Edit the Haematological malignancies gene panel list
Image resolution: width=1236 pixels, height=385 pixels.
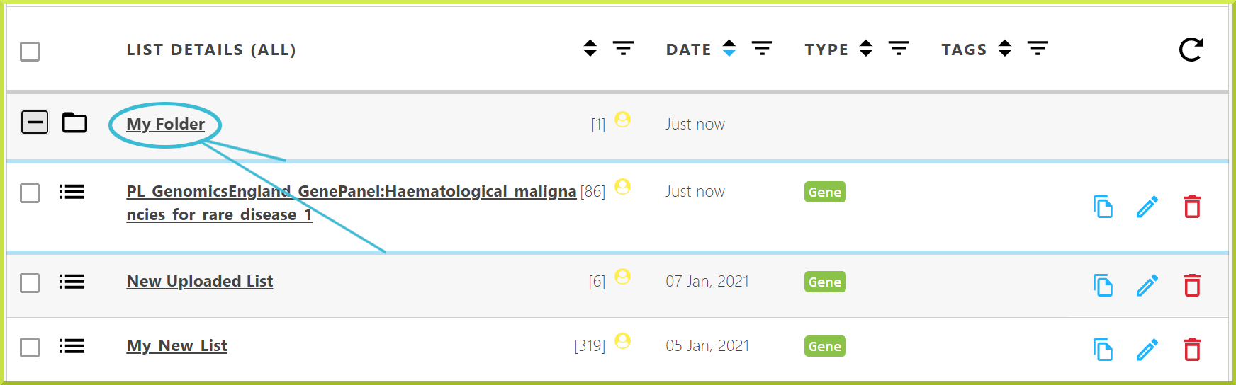click(x=1147, y=207)
